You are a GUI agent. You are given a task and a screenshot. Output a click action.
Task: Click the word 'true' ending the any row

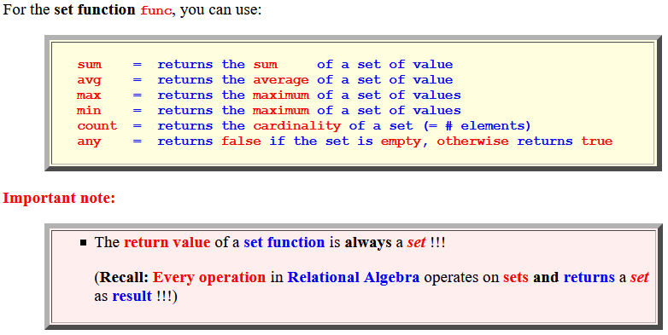click(597, 142)
